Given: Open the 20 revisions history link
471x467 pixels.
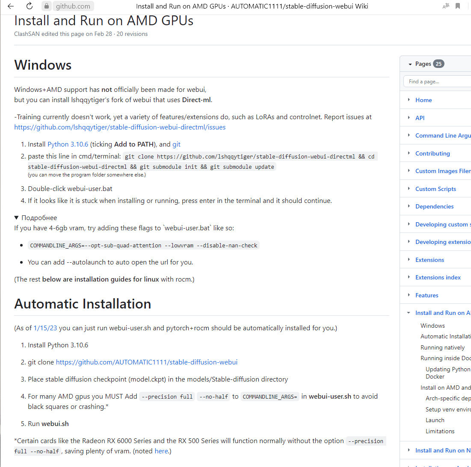Looking at the screenshot, I should click(x=132, y=34).
